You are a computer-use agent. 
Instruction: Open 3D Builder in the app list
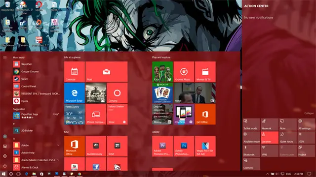37,131
